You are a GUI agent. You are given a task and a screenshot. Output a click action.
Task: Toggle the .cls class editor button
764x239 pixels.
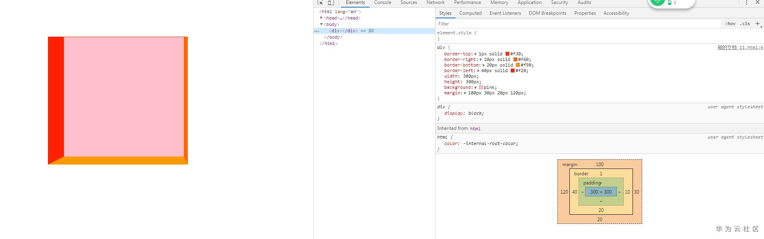tap(745, 24)
